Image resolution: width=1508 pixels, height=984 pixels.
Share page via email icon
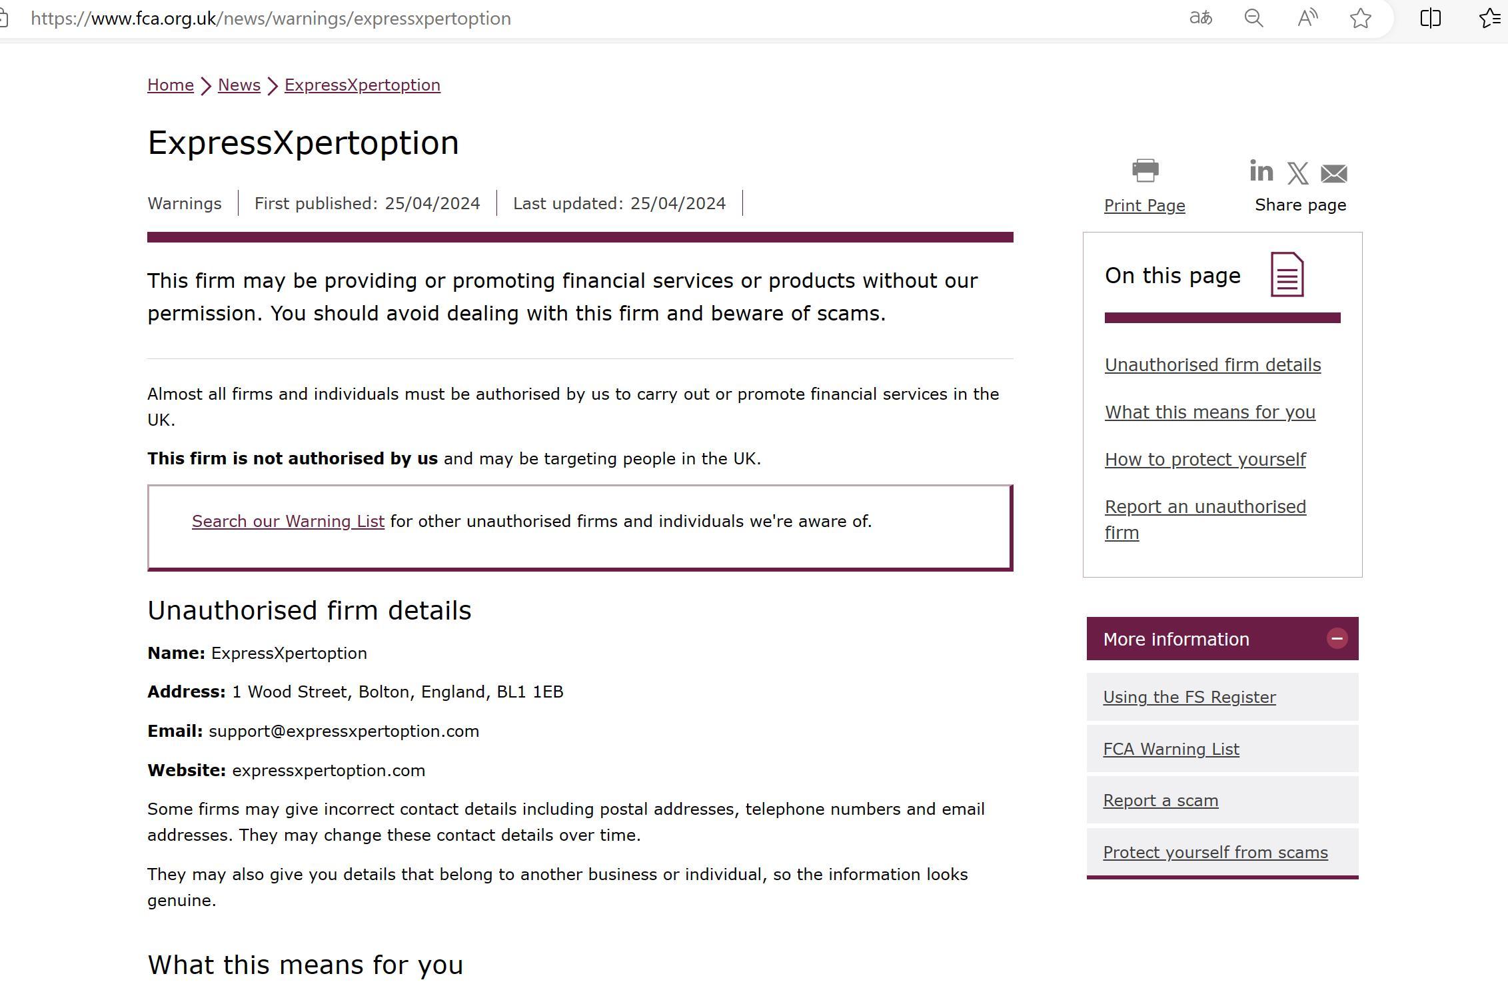point(1333,174)
